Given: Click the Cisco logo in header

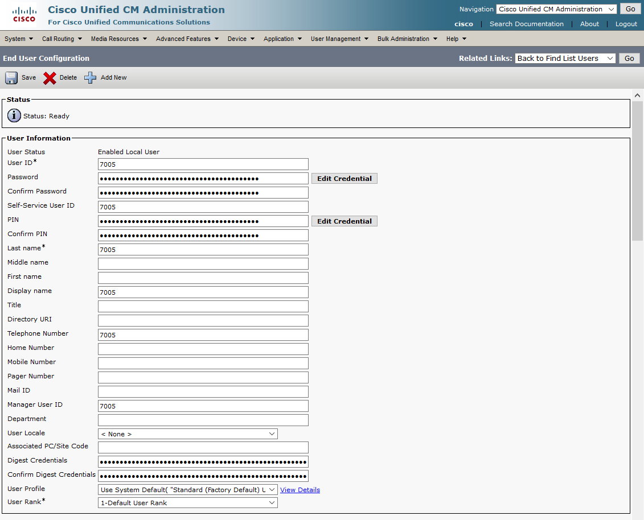Looking at the screenshot, I should [24, 15].
